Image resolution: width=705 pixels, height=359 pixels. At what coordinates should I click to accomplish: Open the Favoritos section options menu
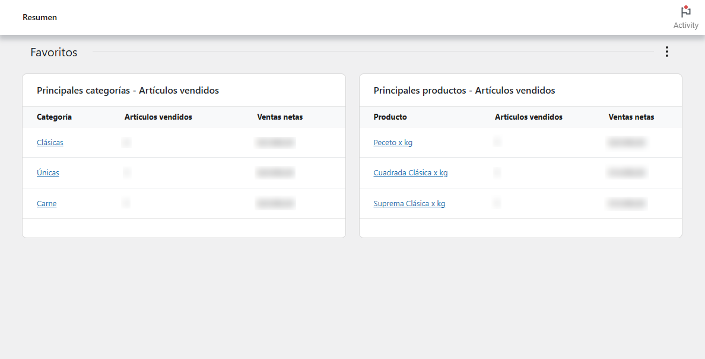click(666, 52)
